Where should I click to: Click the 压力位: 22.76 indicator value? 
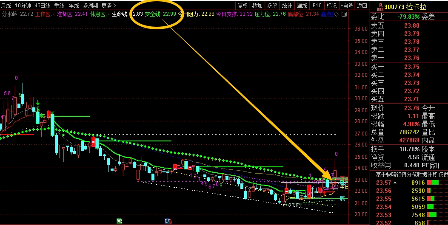[270, 14]
